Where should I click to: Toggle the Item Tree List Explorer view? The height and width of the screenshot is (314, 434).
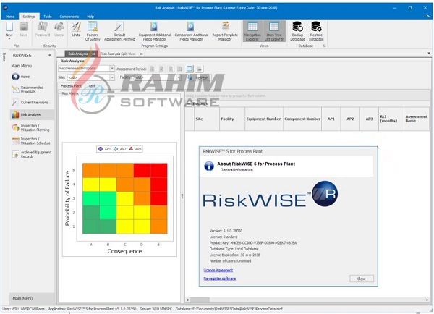[274, 31]
